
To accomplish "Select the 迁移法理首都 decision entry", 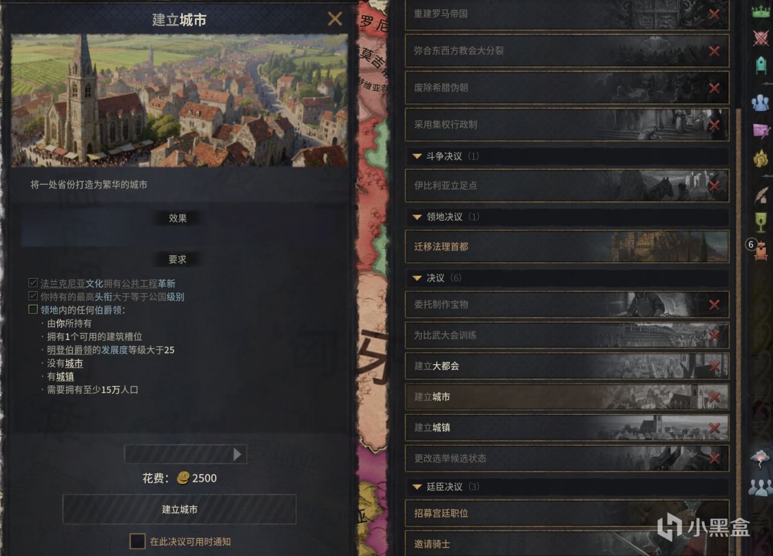I will tap(567, 246).
